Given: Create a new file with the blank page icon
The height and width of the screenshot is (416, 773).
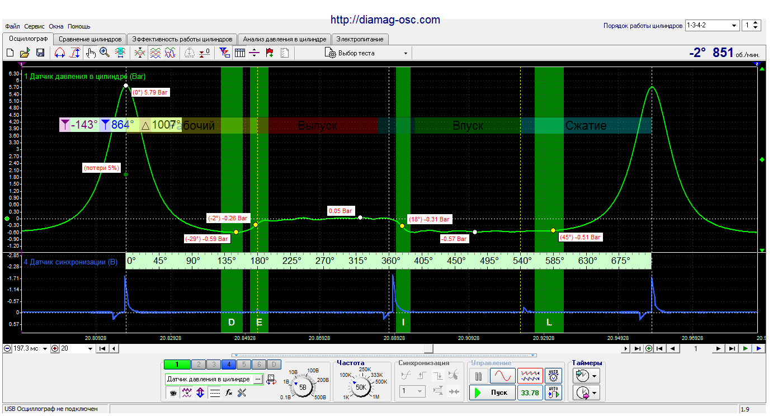Looking at the screenshot, I should pos(10,53).
